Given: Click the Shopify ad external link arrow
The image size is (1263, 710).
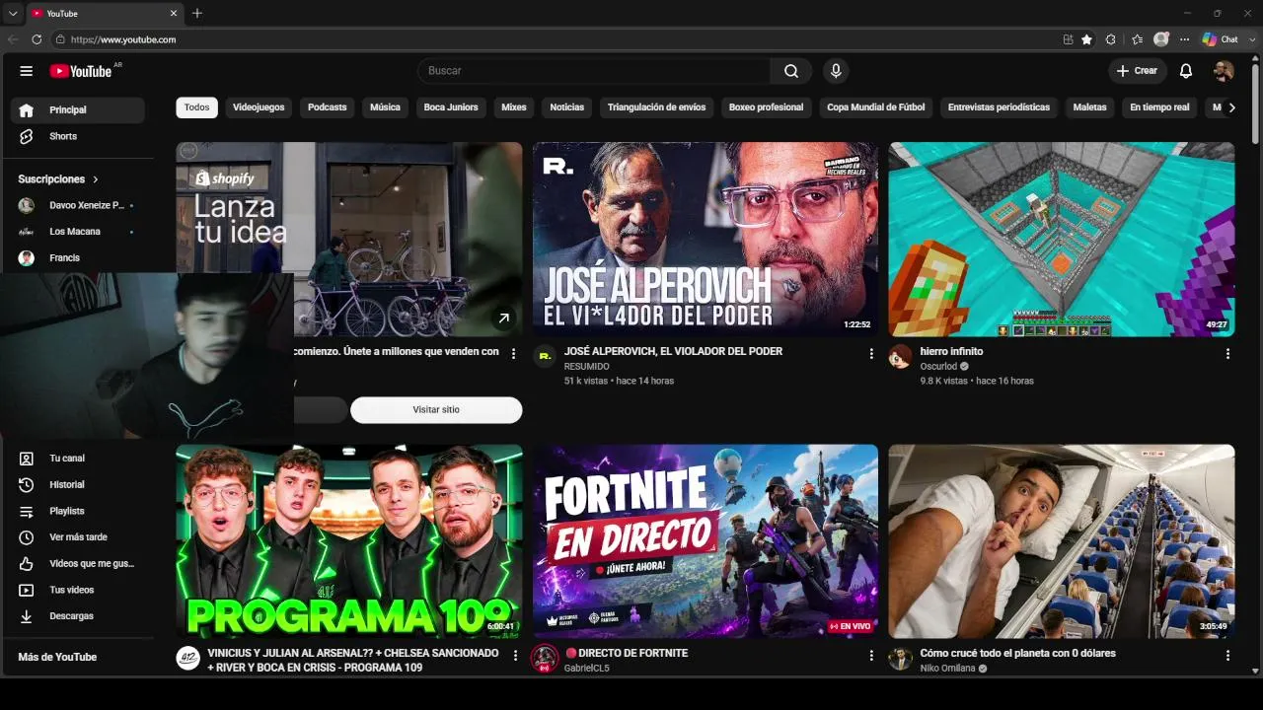Looking at the screenshot, I should (504, 318).
